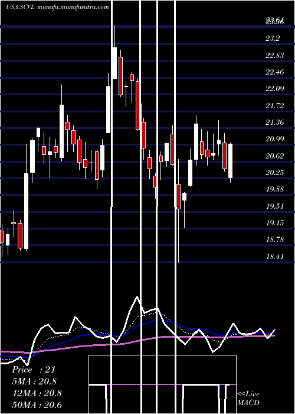This screenshot has height=414, width=295.
Task: Click the USA SCVL munafa.munafasutra.com chart title
Action: (57, 7)
